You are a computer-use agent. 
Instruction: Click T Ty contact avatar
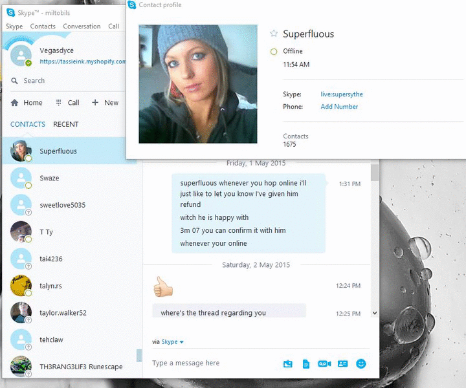click(21, 232)
